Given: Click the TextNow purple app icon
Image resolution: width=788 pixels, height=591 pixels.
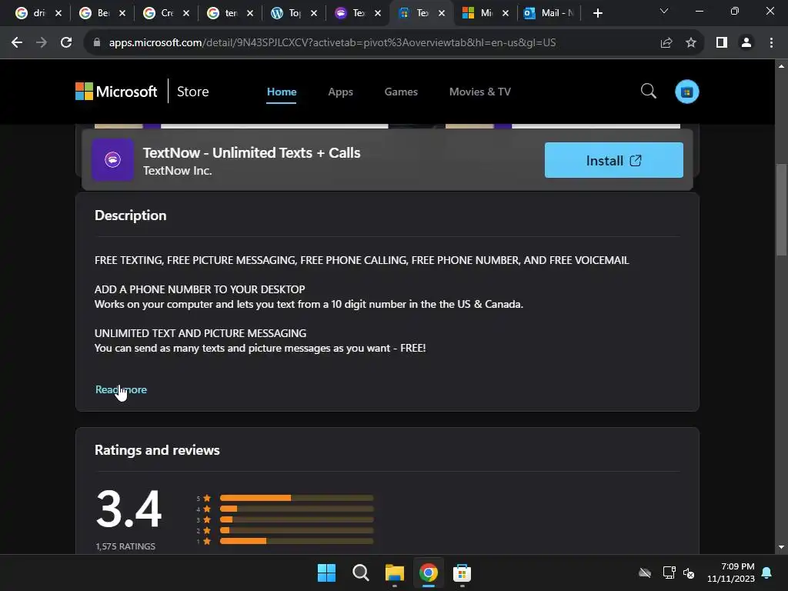Looking at the screenshot, I should pos(112,160).
